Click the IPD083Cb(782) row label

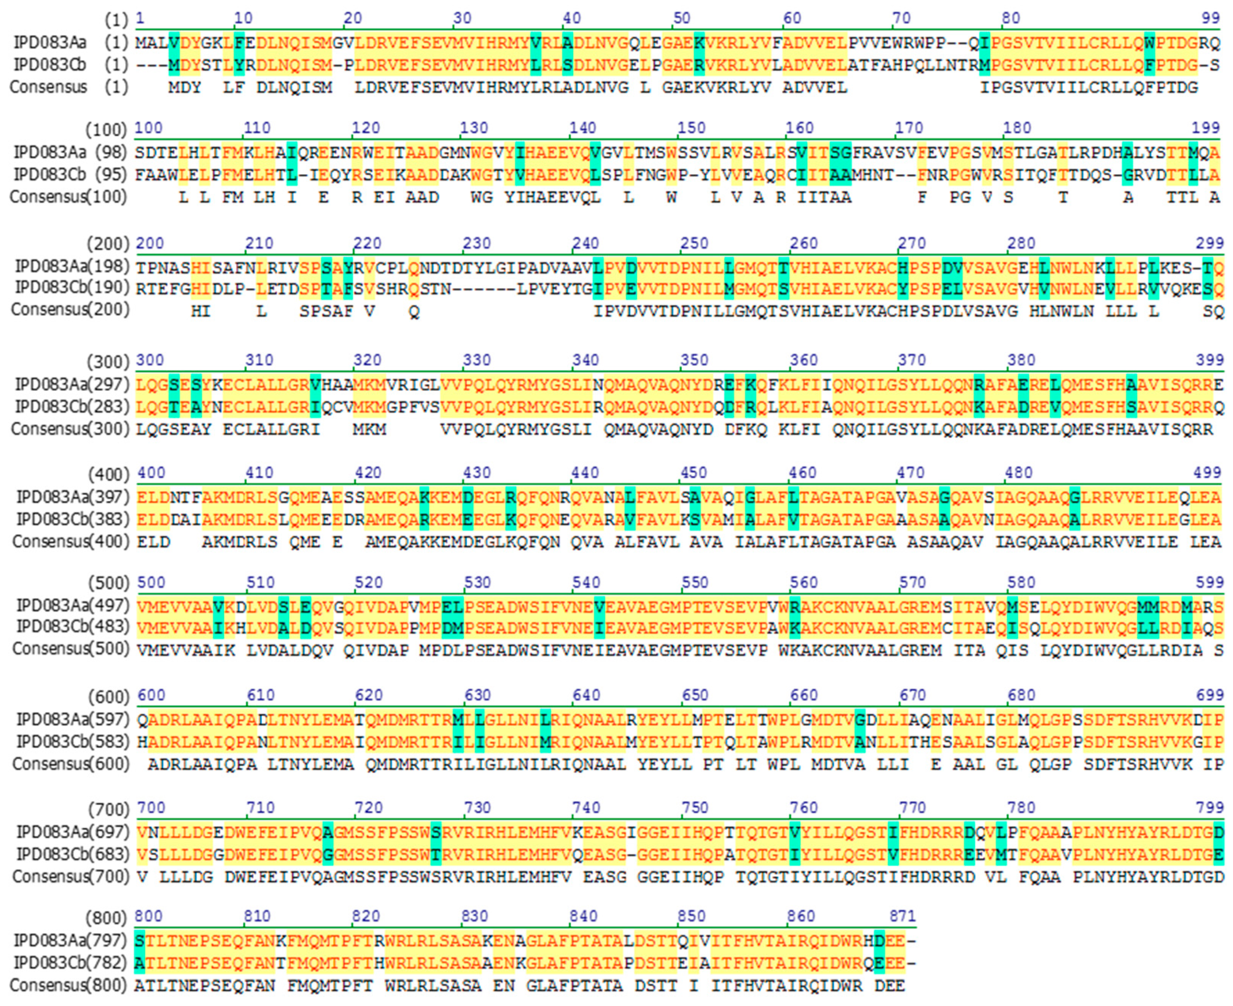coord(70,963)
